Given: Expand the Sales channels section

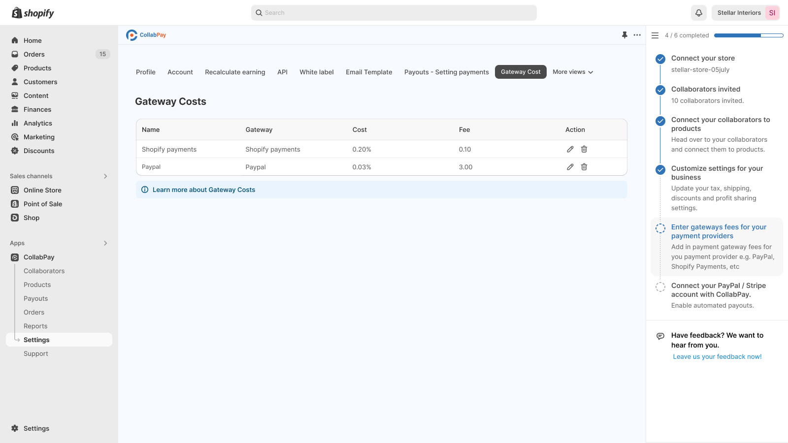Looking at the screenshot, I should pyautogui.click(x=105, y=176).
